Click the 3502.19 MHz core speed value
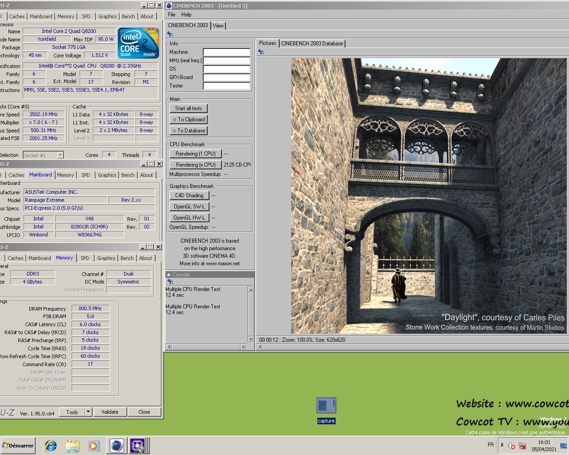This screenshot has width=569, height=455. [x=44, y=114]
